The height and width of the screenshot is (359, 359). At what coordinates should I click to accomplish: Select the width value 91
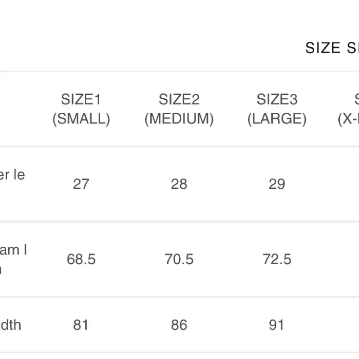[x=276, y=325]
